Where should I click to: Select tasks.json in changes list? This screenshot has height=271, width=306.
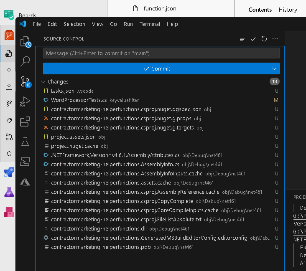tap(160, 91)
